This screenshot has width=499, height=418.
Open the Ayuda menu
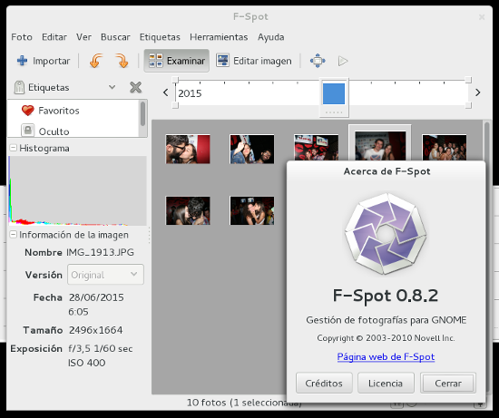coord(271,37)
